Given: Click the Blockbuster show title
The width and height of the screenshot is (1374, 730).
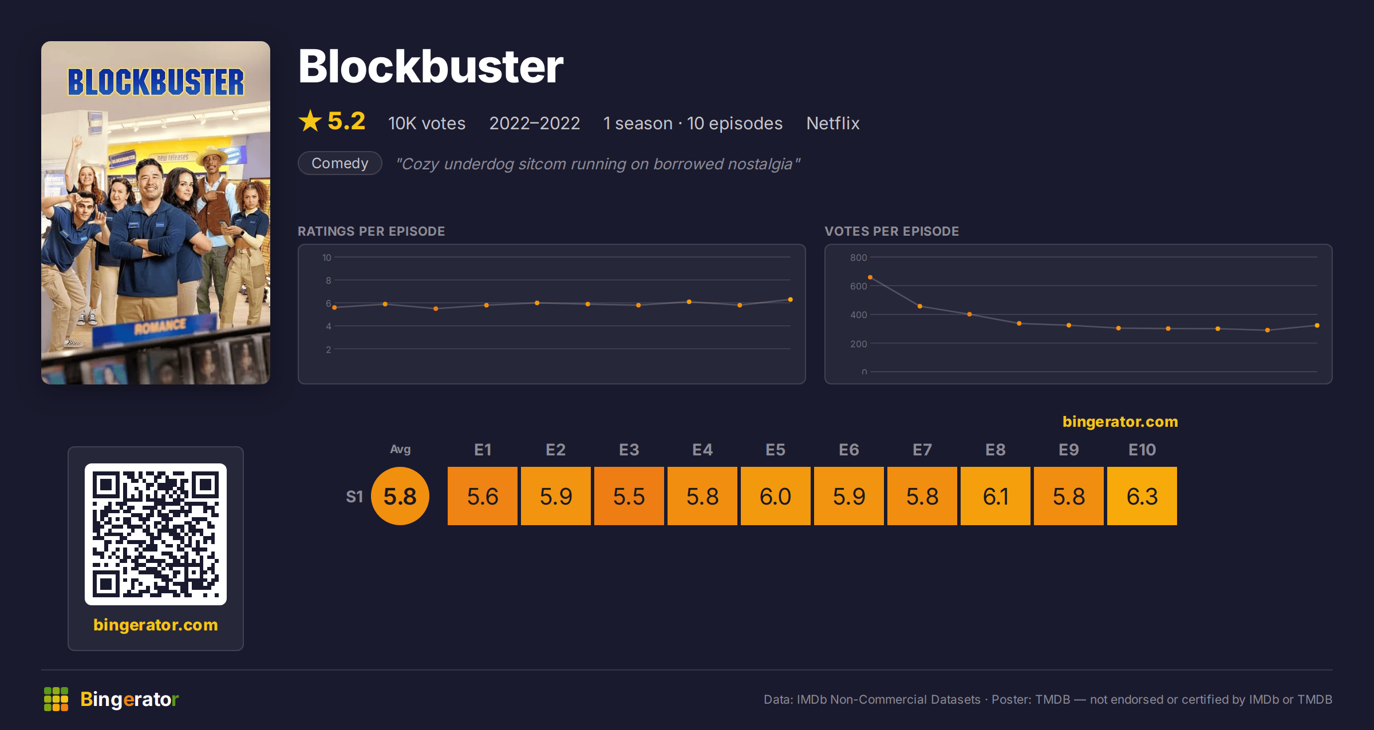Looking at the screenshot, I should [x=431, y=66].
